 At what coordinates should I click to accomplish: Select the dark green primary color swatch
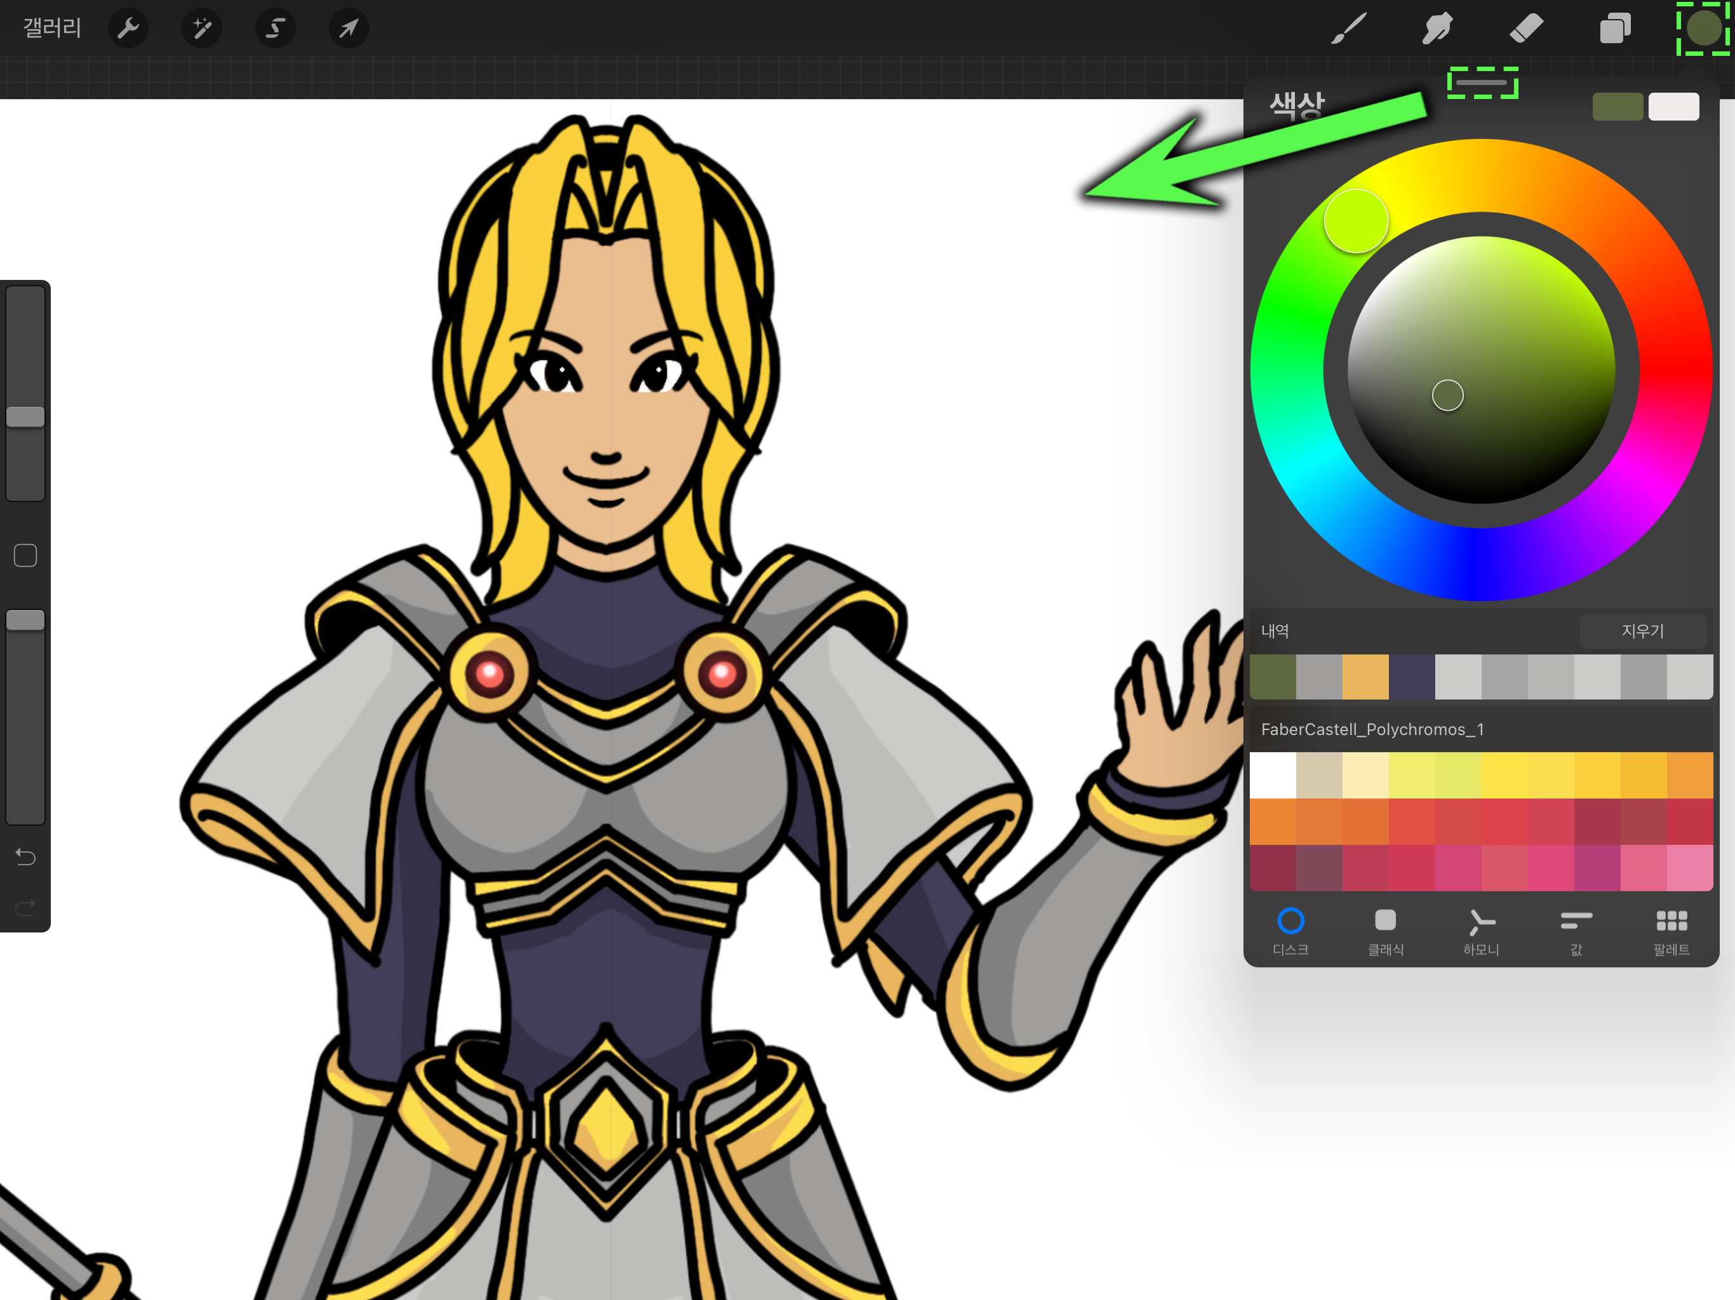1618,107
